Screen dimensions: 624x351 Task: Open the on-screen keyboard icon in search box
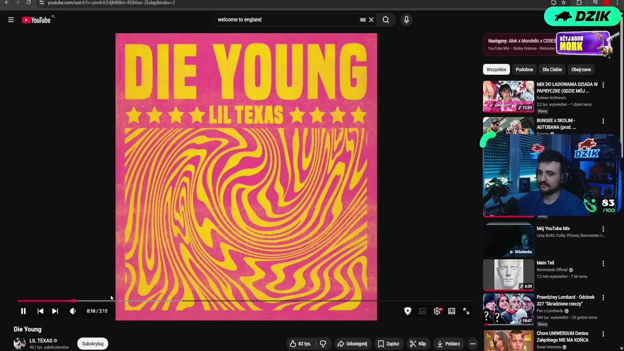[363, 20]
